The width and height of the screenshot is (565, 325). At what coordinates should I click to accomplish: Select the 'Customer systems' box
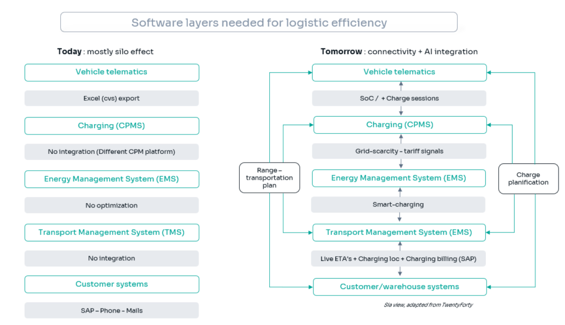[x=112, y=285]
